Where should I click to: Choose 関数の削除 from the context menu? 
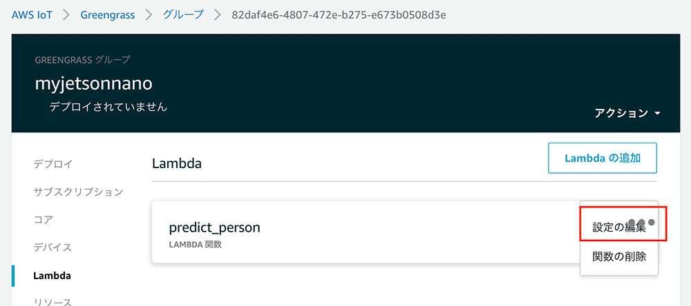point(619,257)
